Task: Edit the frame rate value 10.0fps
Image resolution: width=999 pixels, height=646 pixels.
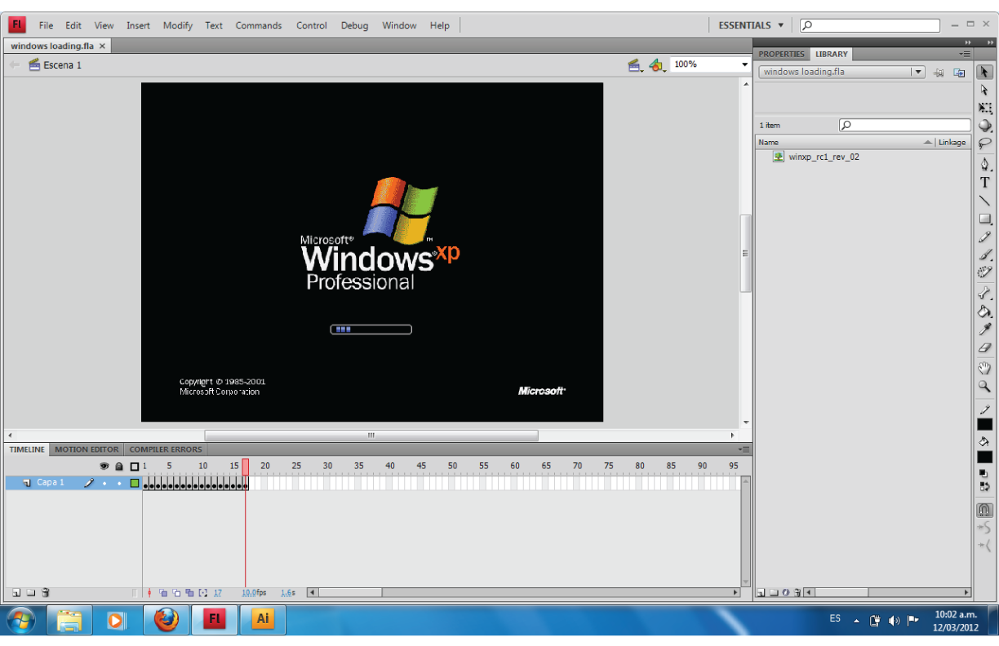Action: (x=249, y=592)
